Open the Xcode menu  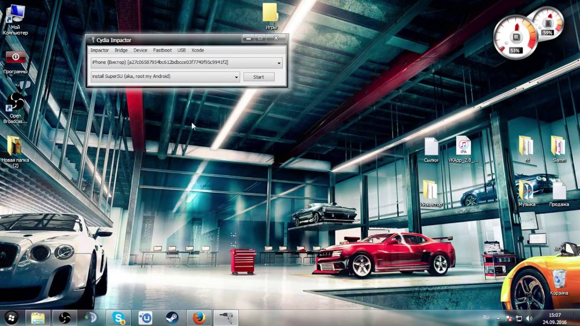[198, 50]
